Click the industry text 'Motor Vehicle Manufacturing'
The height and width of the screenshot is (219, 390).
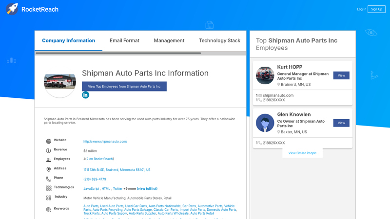point(104,198)
